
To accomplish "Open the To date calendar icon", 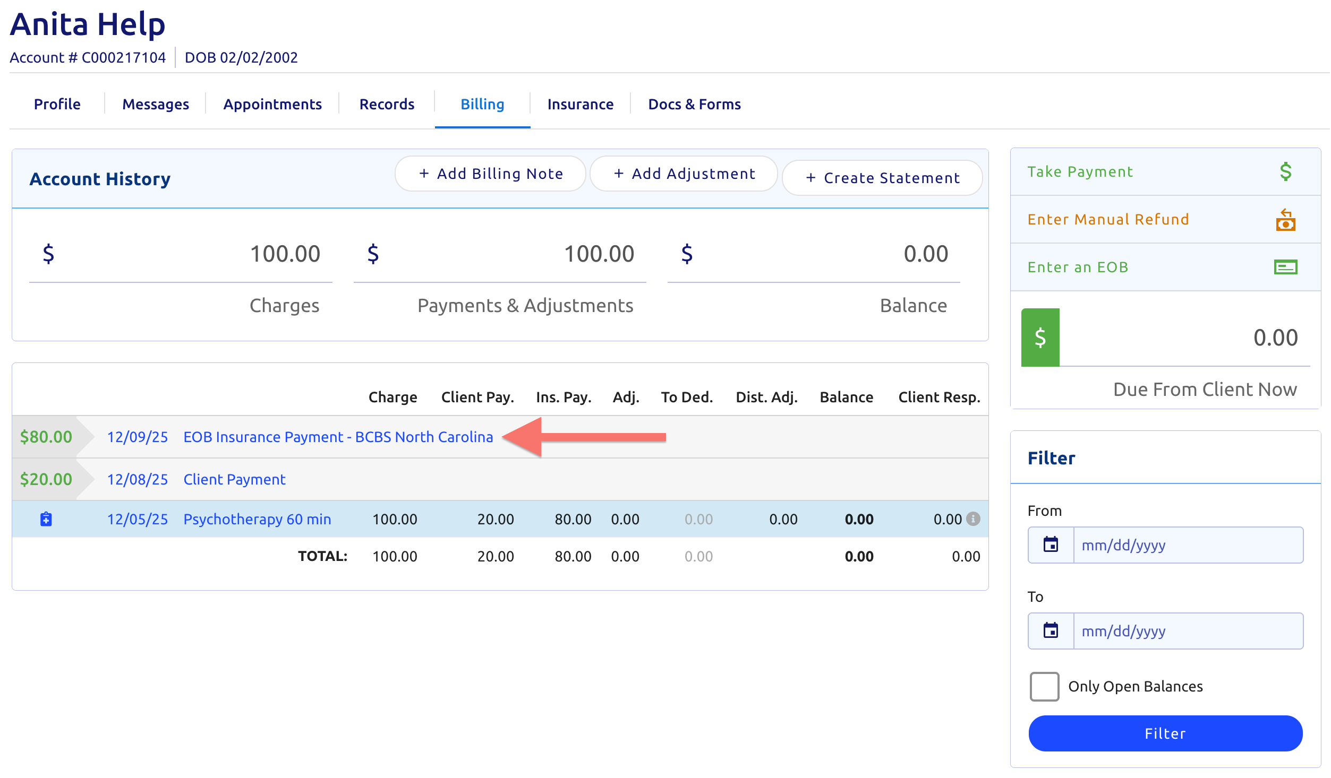I will (1051, 631).
